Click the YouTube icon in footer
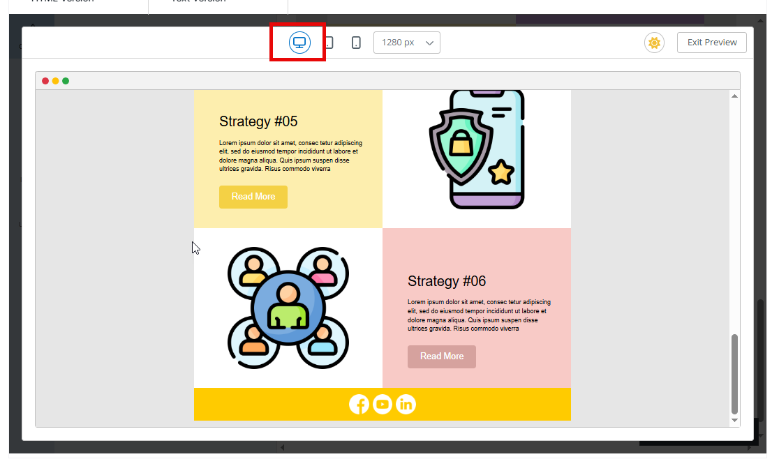The width and height of the screenshot is (779, 466). [383, 404]
